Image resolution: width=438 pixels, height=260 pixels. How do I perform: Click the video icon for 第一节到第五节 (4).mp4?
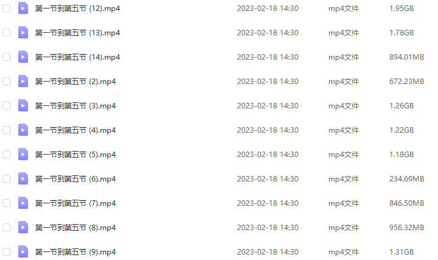(23, 130)
